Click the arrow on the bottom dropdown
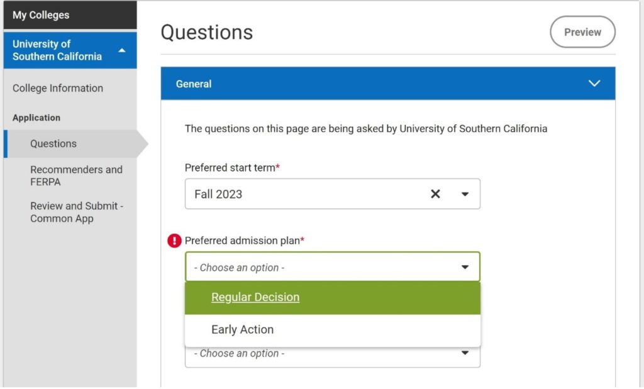The width and height of the screenshot is (644, 389). pos(465,353)
